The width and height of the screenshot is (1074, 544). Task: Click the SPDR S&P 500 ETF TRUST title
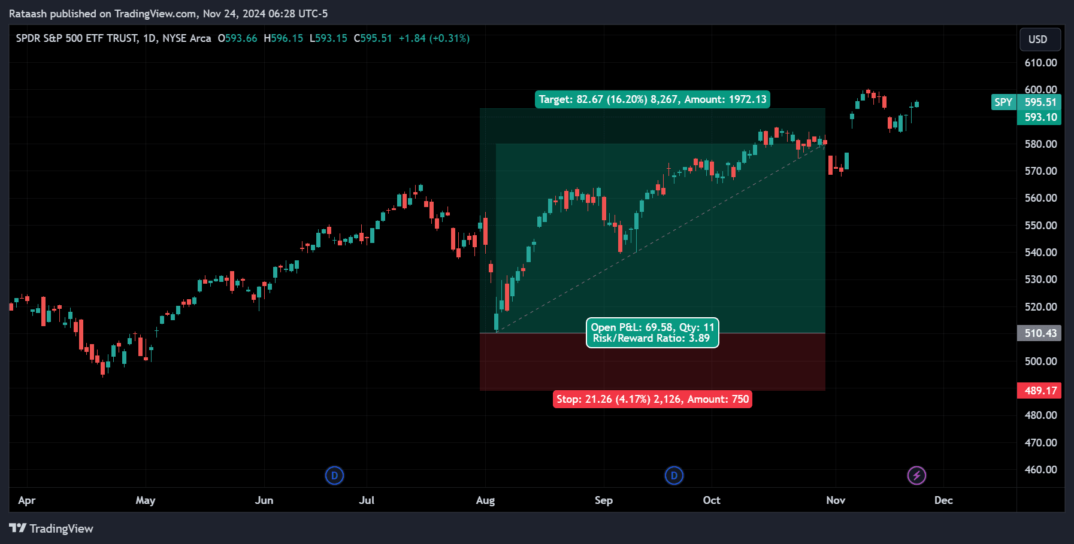[77, 38]
